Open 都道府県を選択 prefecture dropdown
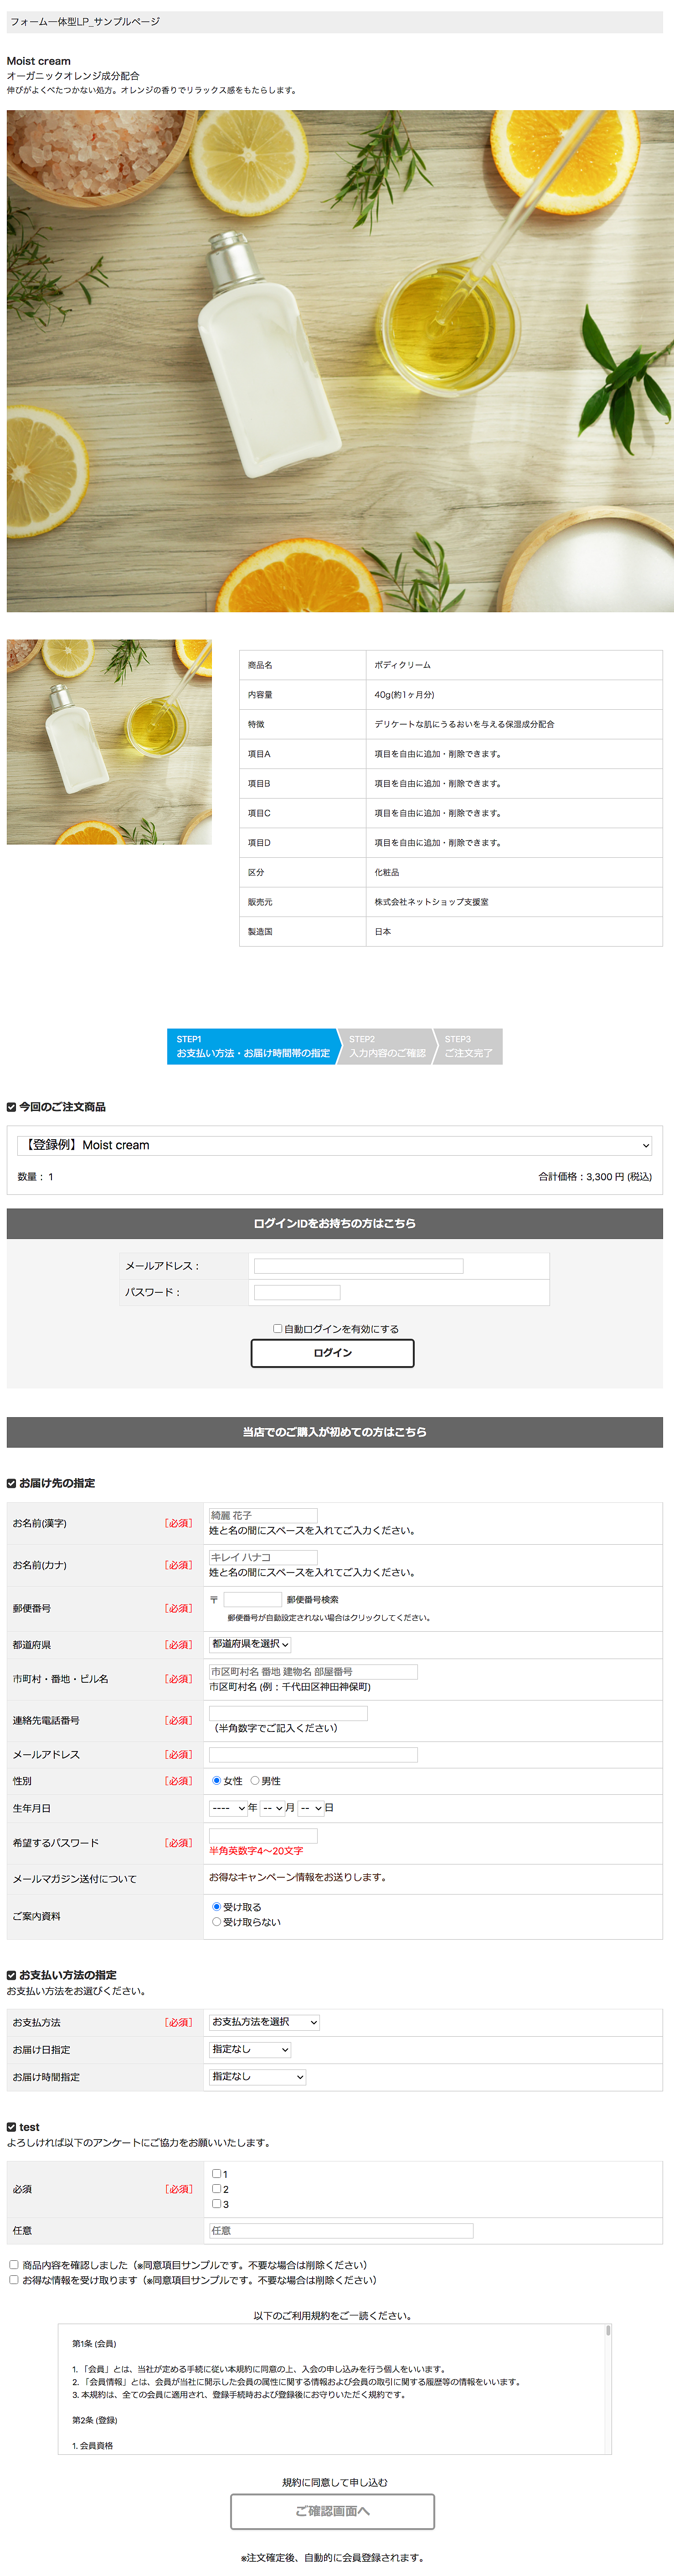Screen dimensions: 674x2576 point(250,1644)
